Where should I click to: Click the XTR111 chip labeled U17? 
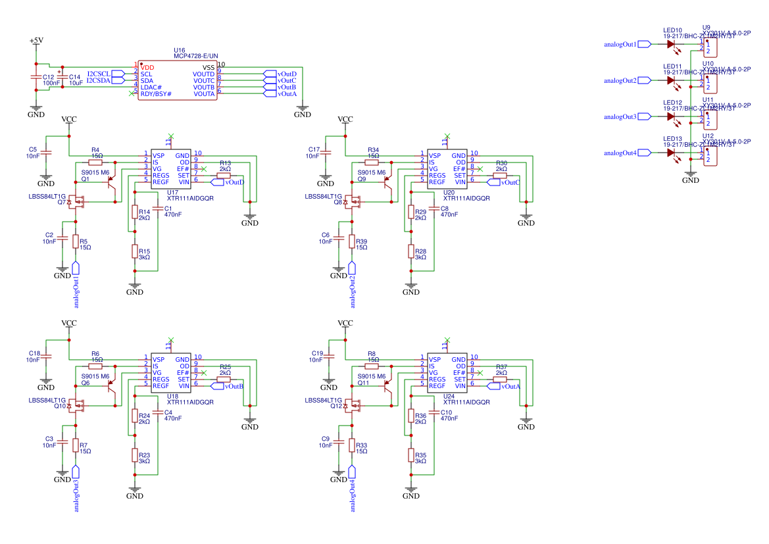[171, 168]
